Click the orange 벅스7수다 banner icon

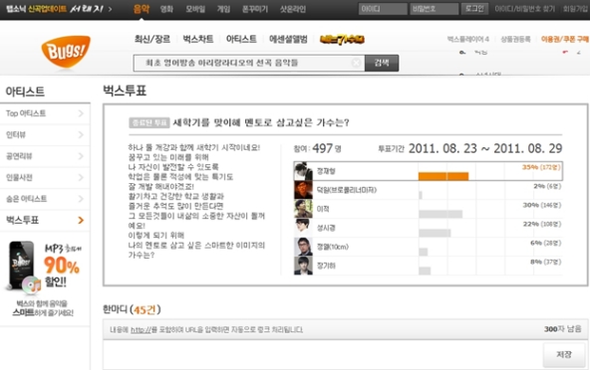click(x=342, y=40)
